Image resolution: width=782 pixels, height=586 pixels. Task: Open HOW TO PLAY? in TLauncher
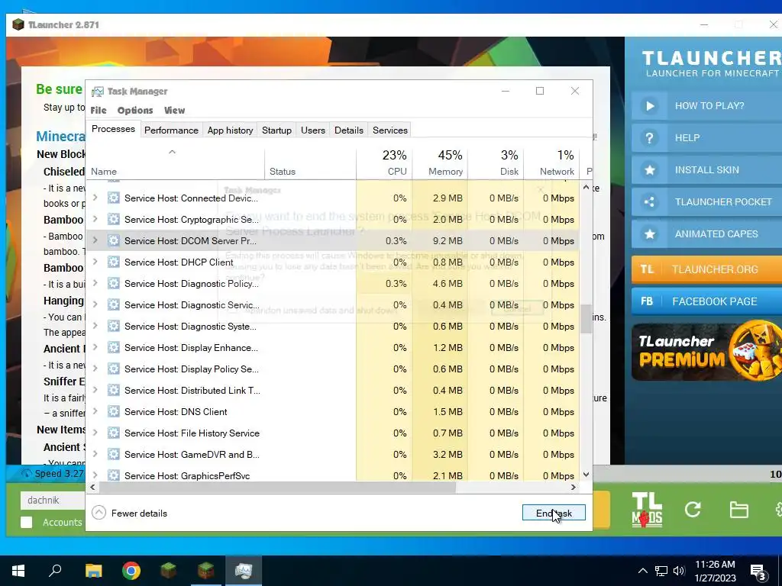[x=706, y=105]
